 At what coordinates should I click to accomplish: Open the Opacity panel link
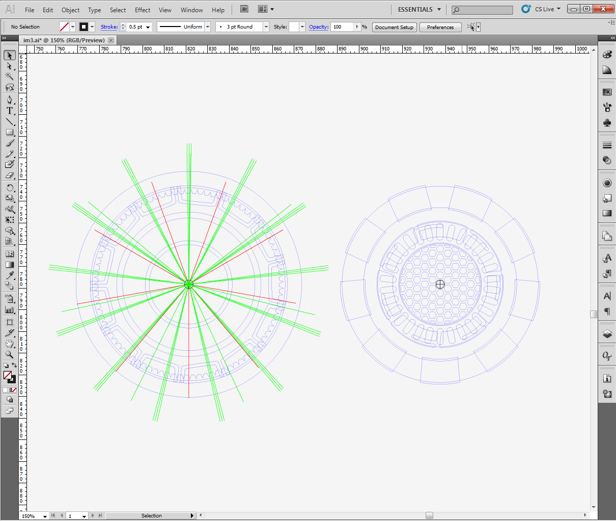click(x=318, y=27)
